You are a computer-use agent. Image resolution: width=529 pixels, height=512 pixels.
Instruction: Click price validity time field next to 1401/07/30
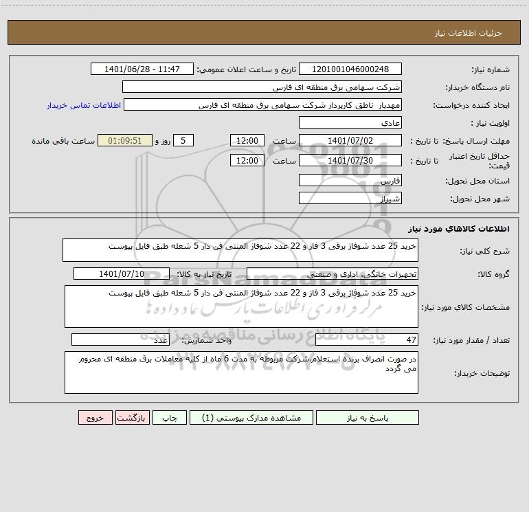(x=247, y=160)
